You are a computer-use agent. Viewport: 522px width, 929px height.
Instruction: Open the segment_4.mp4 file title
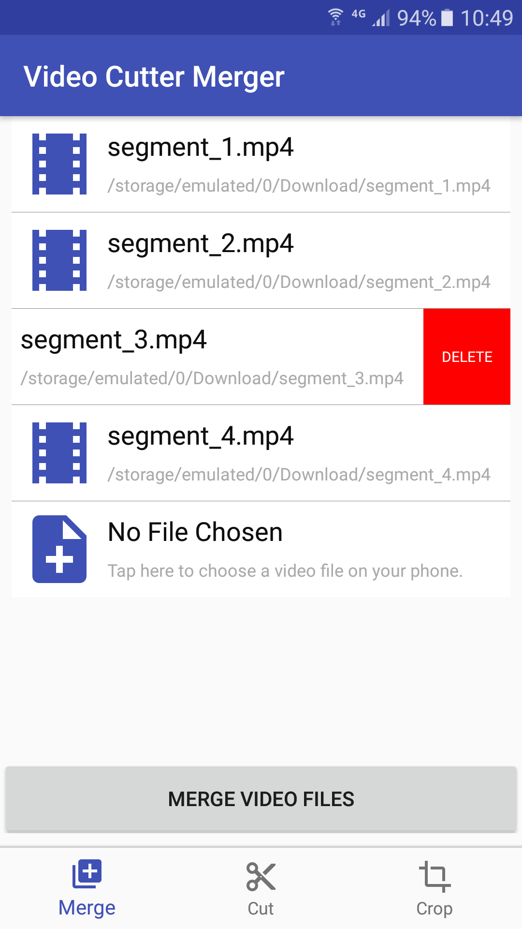[201, 436]
